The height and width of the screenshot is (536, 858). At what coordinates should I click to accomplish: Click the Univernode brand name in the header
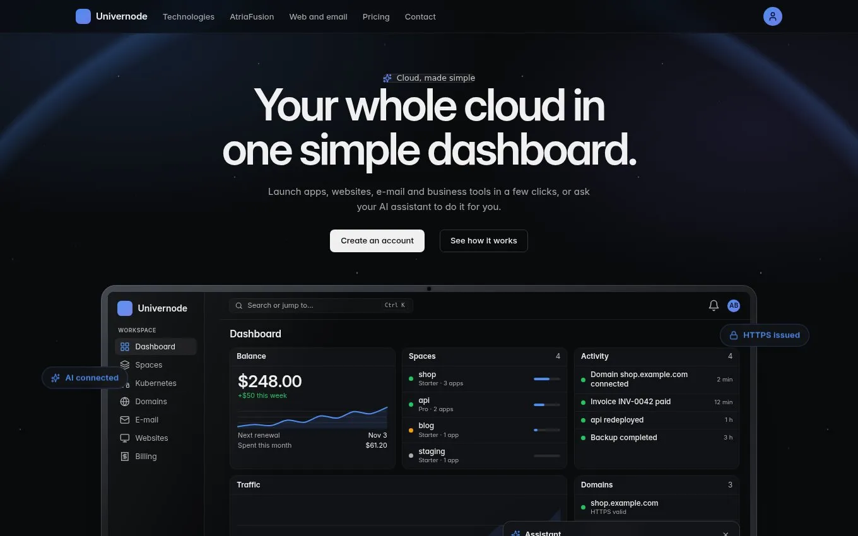[122, 16]
